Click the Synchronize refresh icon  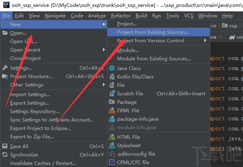click(x=5, y=155)
